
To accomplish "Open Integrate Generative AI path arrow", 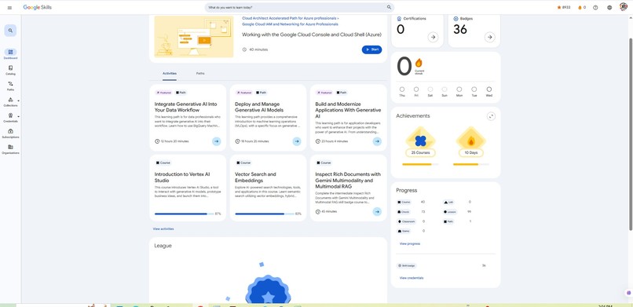I will click(x=217, y=141).
